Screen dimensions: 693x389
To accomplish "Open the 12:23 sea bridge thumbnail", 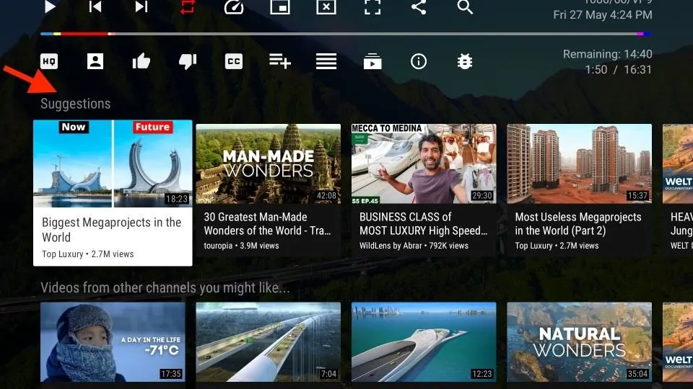I will [x=424, y=341].
